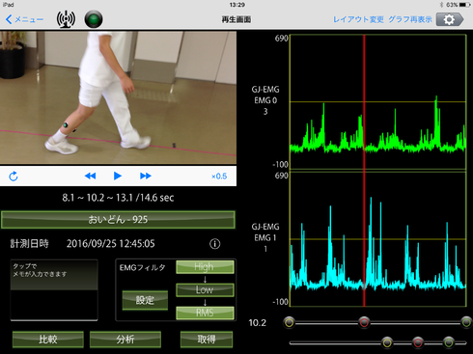The height and width of the screenshot is (354, 473).
Task: Tap the Bluetooth status icon
Action: (x=441, y=5)
